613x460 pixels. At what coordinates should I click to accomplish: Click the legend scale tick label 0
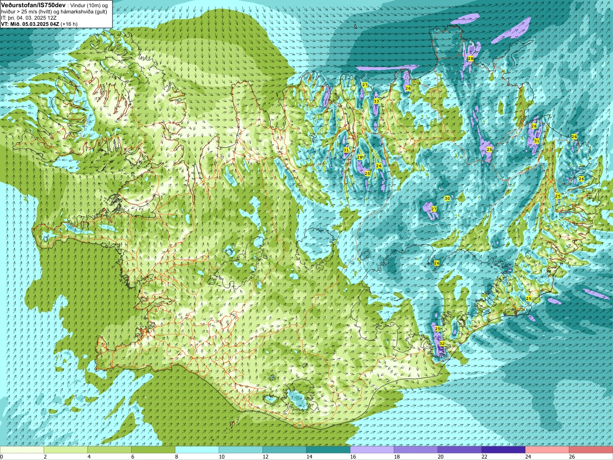click(1, 457)
